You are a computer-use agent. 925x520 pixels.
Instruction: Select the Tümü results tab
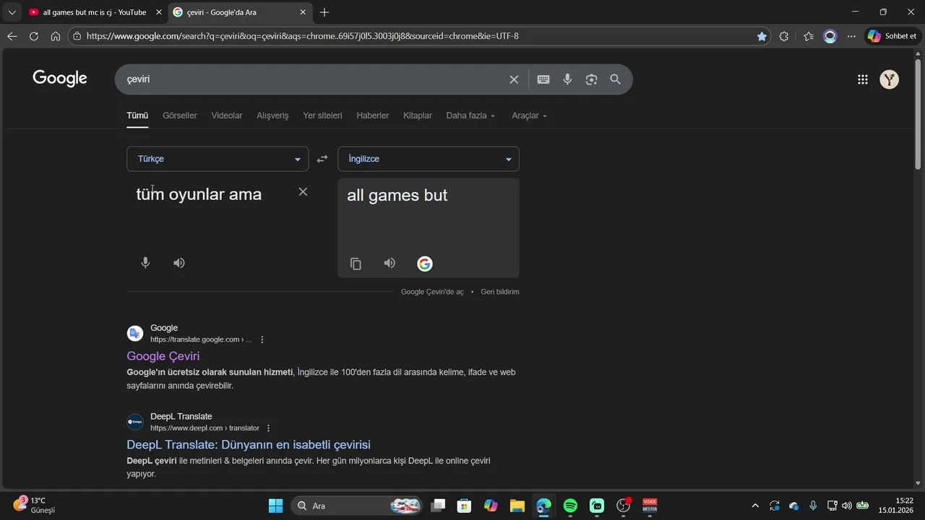[x=137, y=116]
